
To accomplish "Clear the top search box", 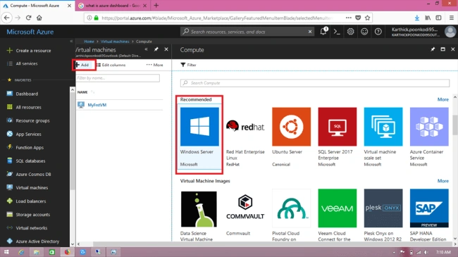I will 310,32.
